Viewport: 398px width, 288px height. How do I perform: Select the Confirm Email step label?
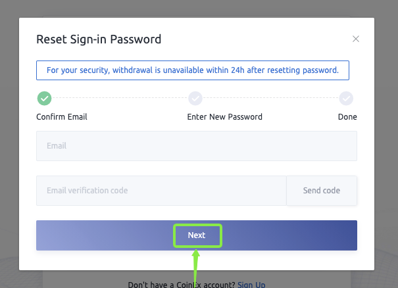(62, 117)
